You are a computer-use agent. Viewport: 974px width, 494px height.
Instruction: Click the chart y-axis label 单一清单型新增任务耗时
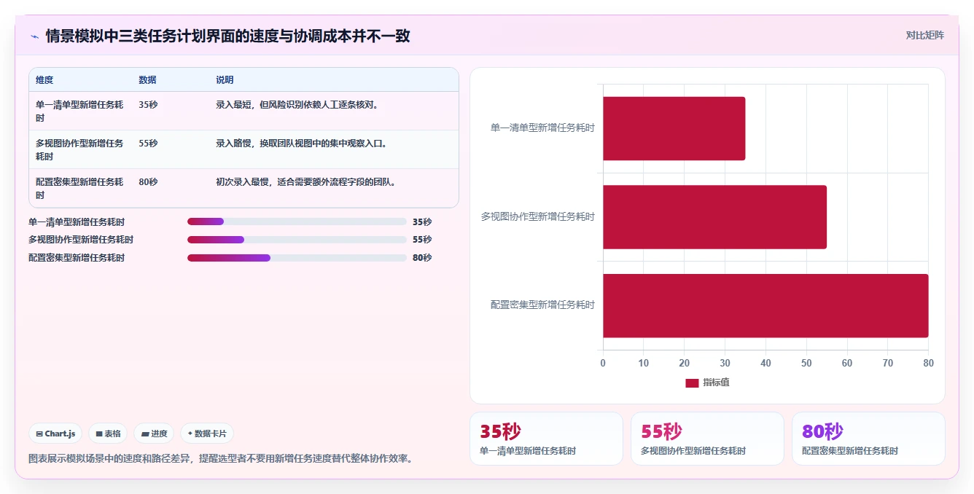(542, 128)
